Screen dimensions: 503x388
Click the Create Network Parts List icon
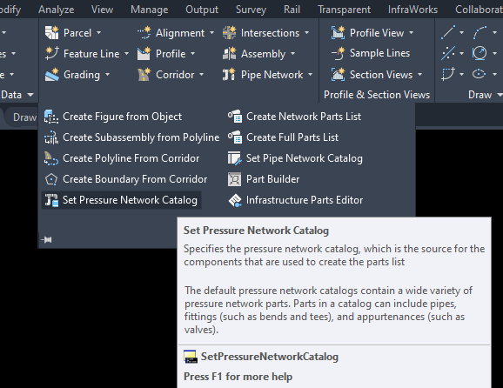235,117
